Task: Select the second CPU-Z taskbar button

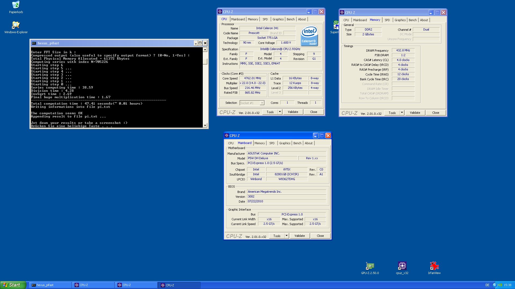Action: coord(137,285)
